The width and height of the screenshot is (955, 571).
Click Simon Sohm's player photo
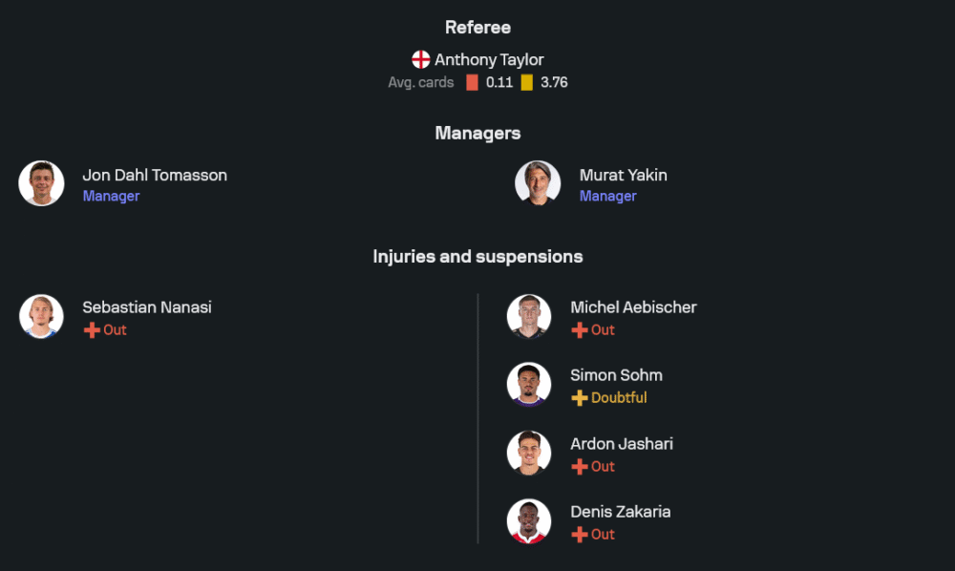coord(529,384)
